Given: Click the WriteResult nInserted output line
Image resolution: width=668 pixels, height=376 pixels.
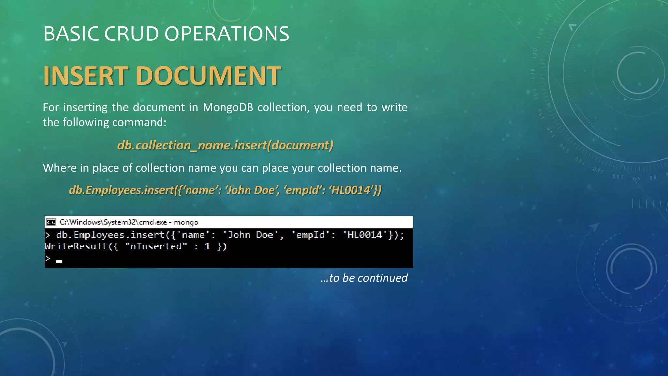Looking at the screenshot, I should (x=136, y=246).
